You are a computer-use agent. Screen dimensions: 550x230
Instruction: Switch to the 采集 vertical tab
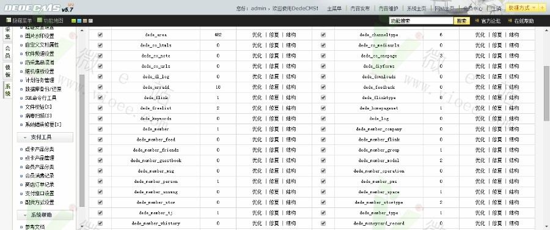point(8,34)
